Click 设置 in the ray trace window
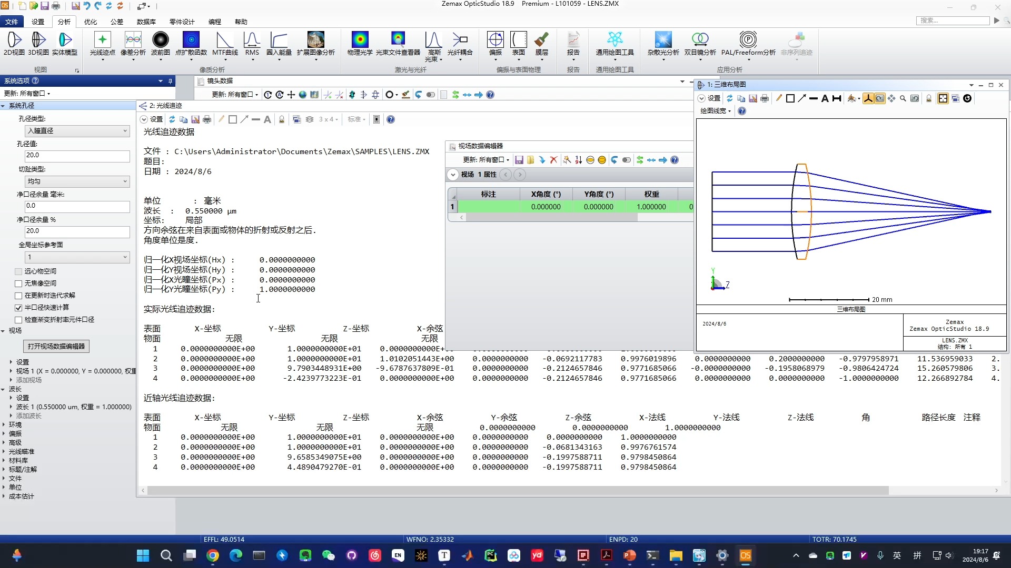 pos(156,119)
